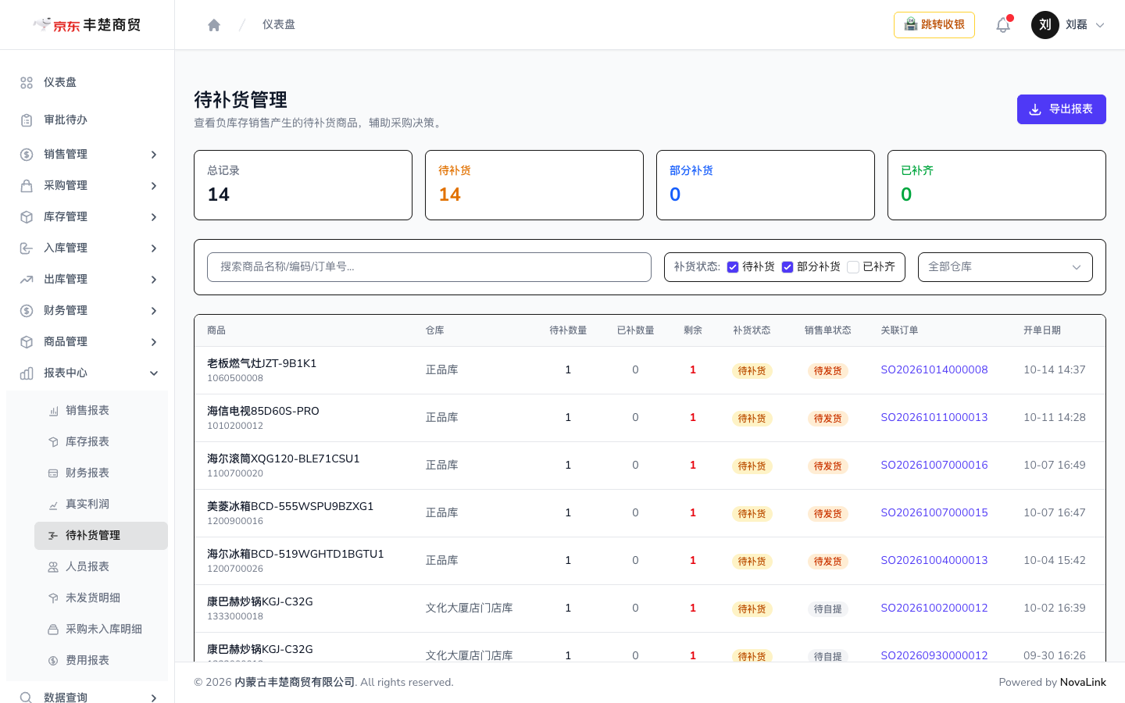Expand the 库存管理 menu chevron
The height and width of the screenshot is (703, 1125).
point(154,217)
